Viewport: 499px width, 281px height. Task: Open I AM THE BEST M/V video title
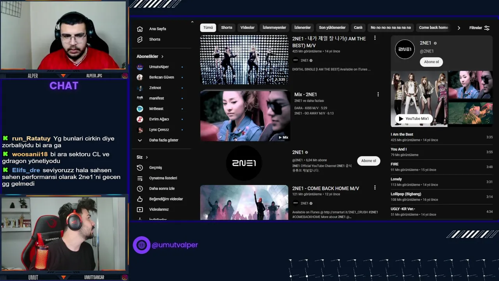(x=329, y=42)
